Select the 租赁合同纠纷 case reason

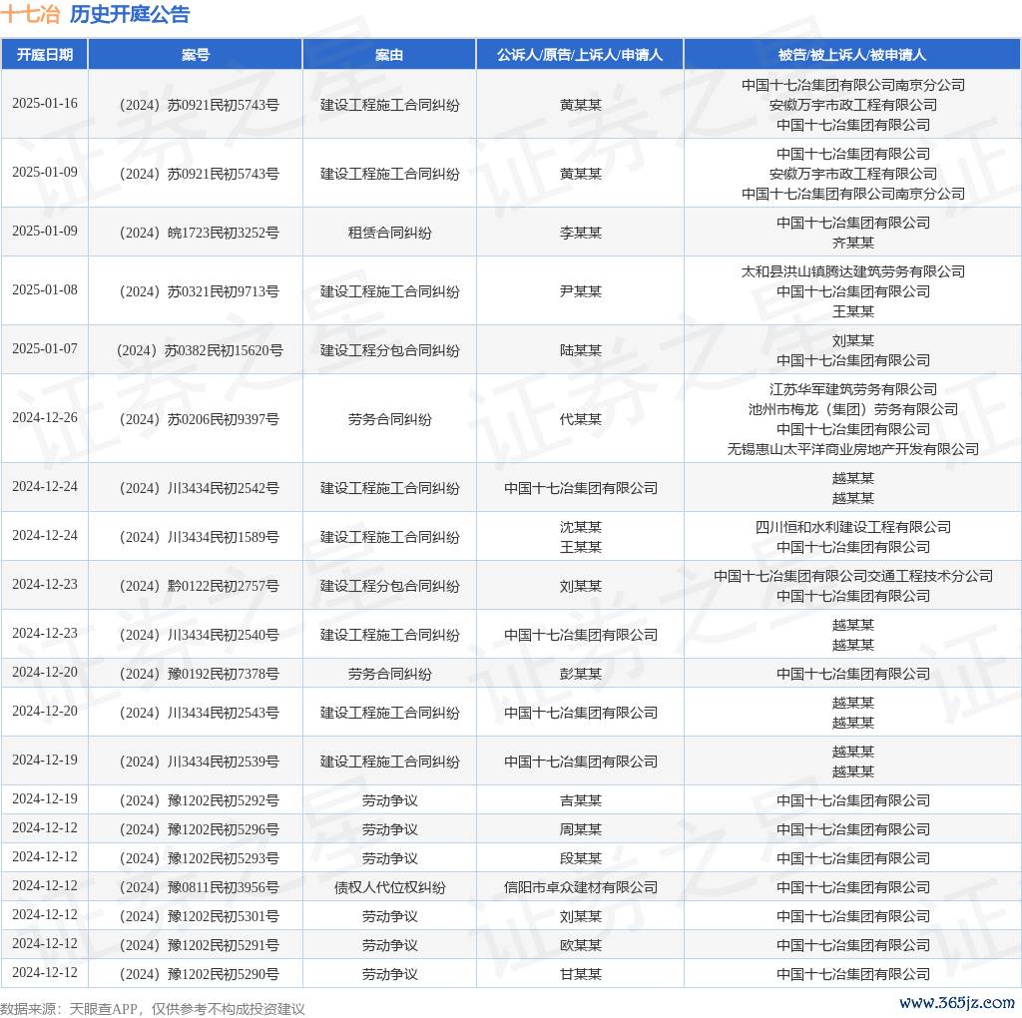point(390,233)
